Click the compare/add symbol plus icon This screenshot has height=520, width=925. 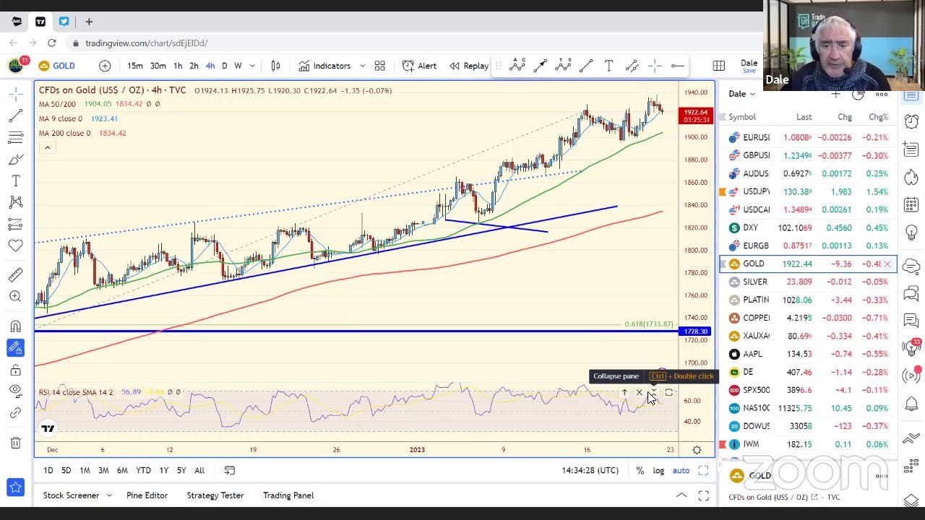(x=105, y=66)
